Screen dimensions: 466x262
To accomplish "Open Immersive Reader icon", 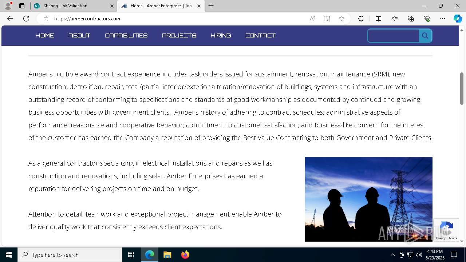I will click(327, 19).
